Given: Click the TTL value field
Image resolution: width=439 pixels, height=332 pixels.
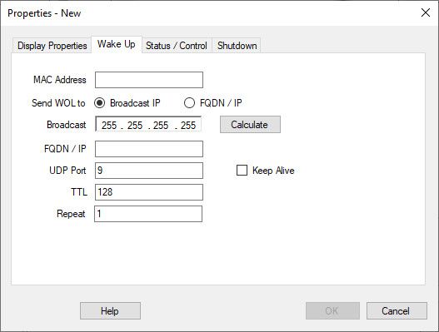Looking at the screenshot, I should click(x=149, y=192).
